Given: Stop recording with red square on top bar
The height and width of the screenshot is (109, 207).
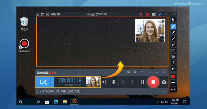Looking at the screenshot, I should pyautogui.click(x=147, y=14).
